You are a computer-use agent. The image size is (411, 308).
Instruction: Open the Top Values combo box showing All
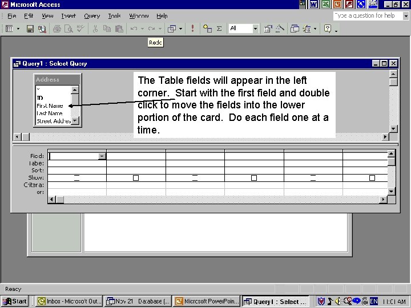click(x=244, y=29)
